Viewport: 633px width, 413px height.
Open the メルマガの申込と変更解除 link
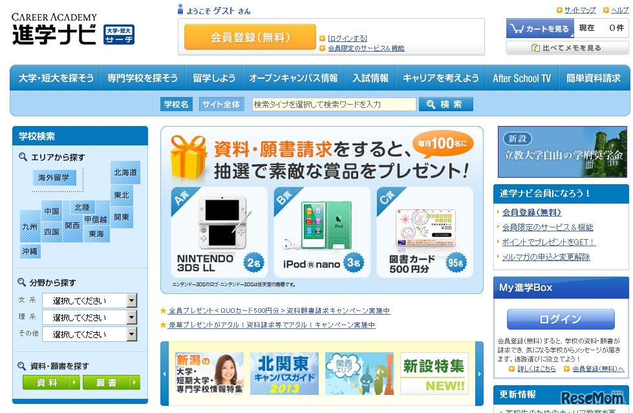[546, 257]
